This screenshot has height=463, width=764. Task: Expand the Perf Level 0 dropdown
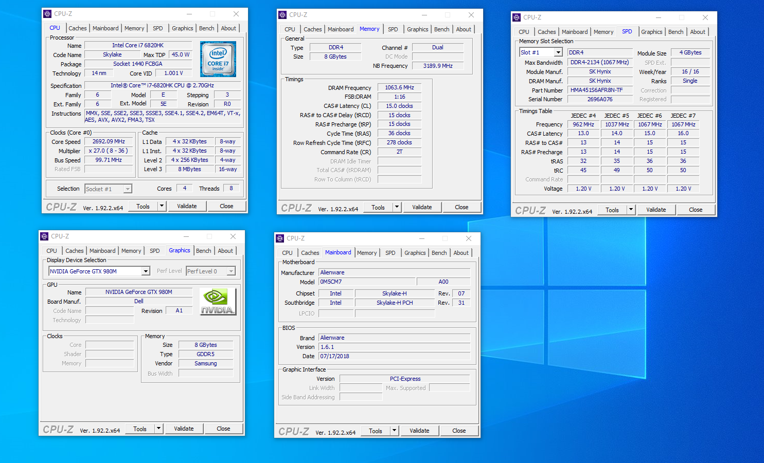231,271
